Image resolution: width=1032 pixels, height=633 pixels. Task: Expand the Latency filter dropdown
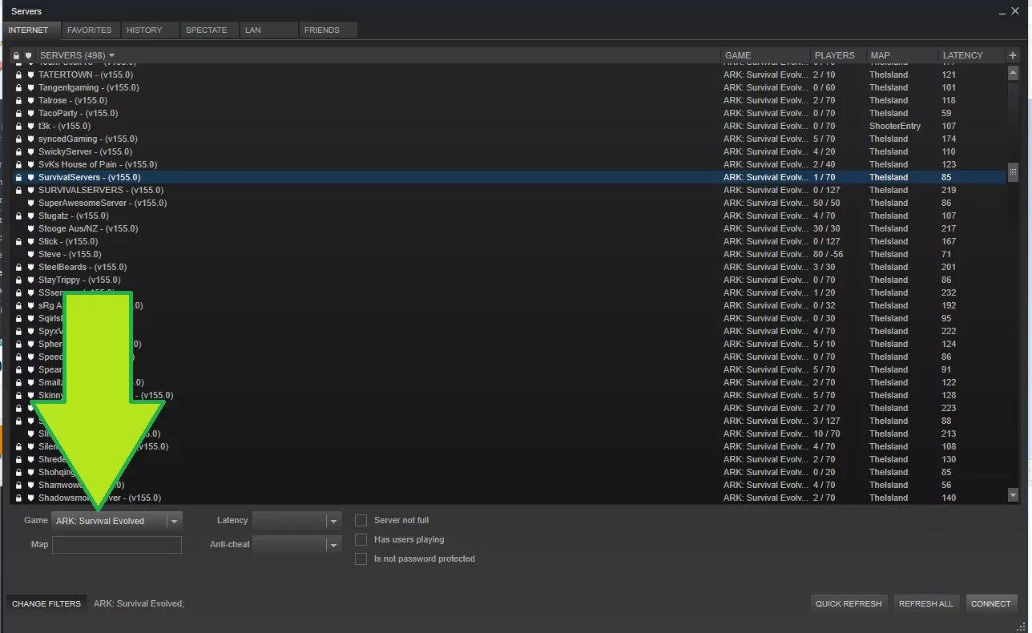(297, 521)
